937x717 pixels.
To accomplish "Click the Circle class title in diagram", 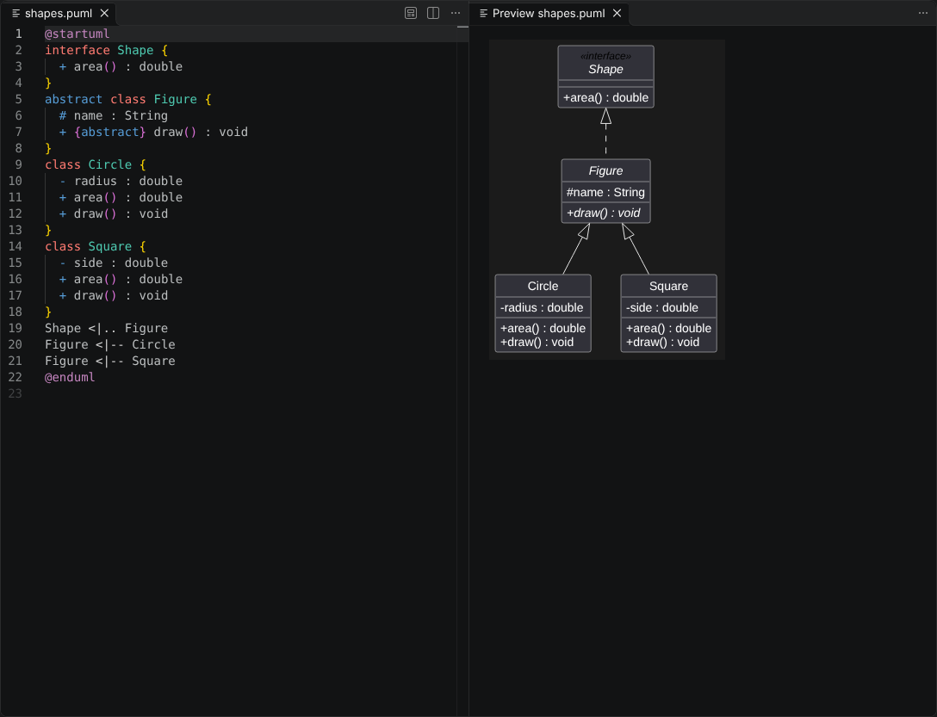I will [x=543, y=287].
